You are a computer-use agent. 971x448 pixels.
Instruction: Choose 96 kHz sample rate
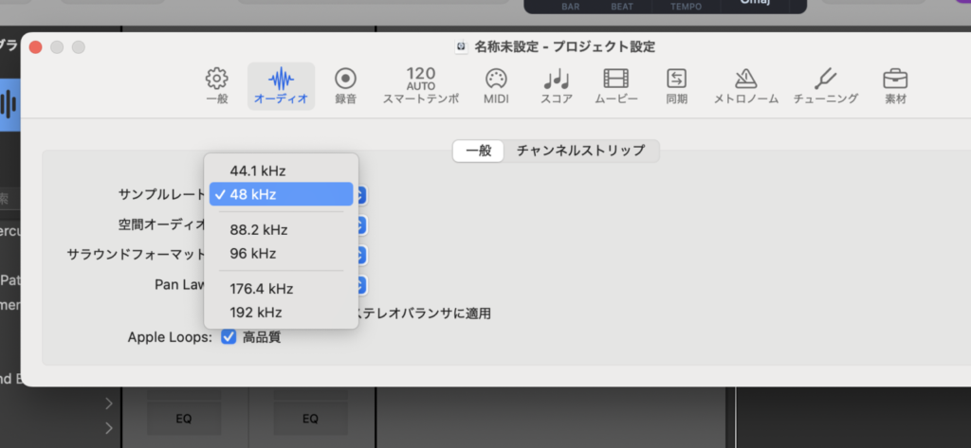281,254
